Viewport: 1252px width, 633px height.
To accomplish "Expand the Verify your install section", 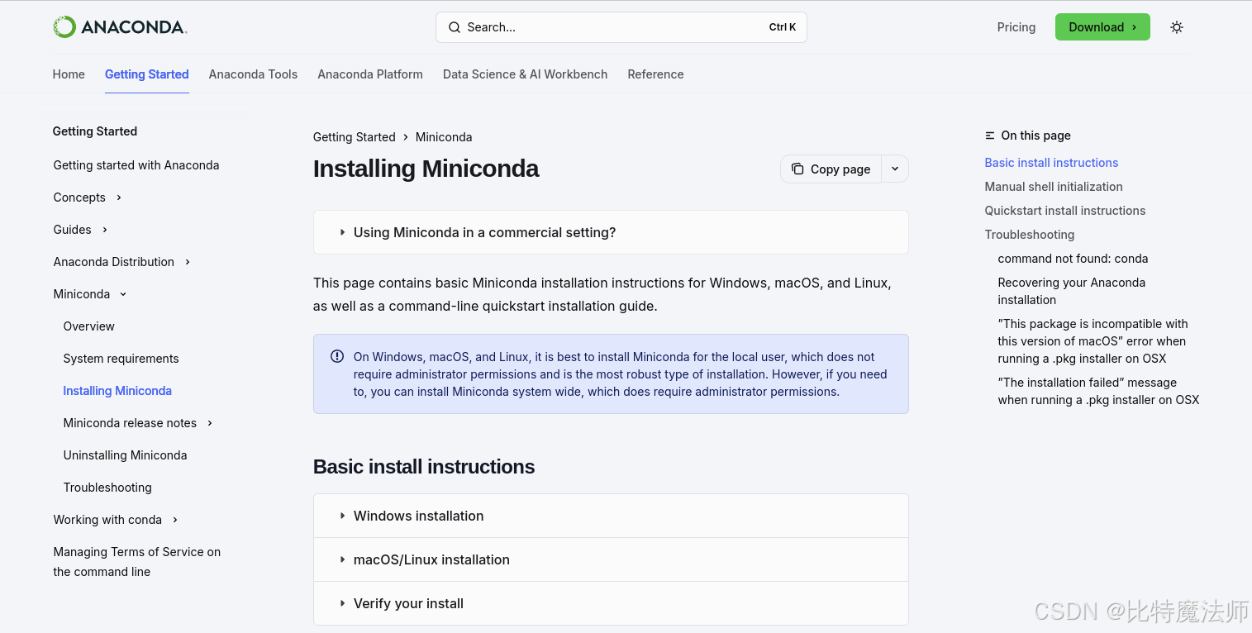I will pyautogui.click(x=611, y=603).
